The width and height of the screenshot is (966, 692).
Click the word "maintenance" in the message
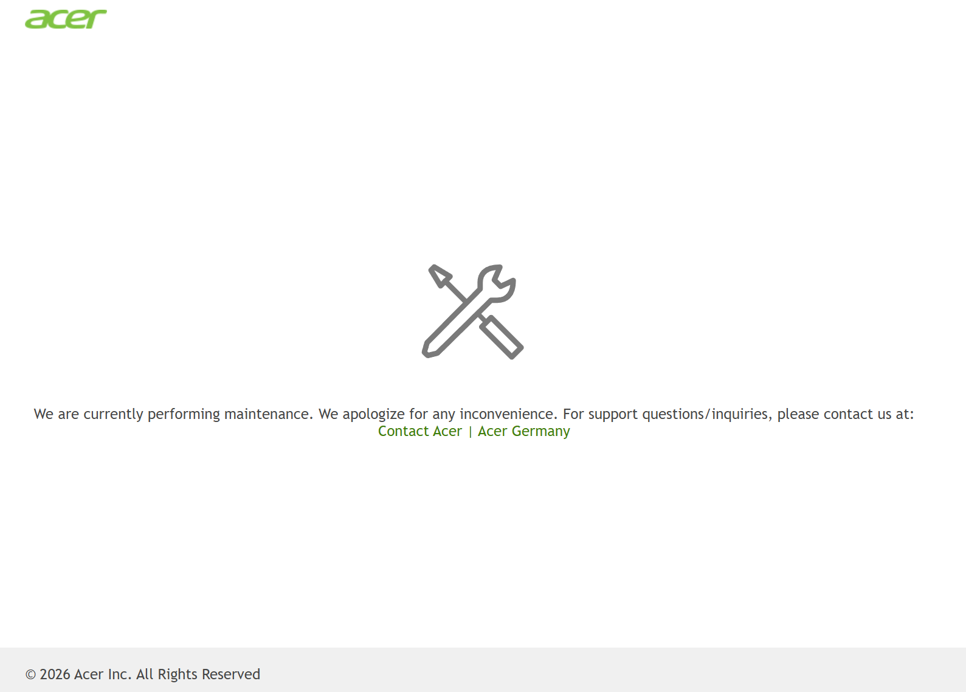tap(268, 414)
